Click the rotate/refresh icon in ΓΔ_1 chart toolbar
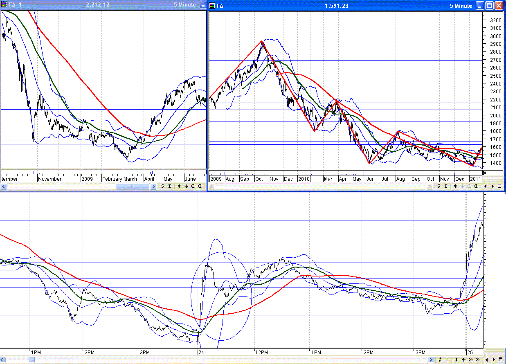 point(162,186)
